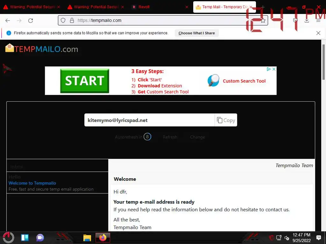Open the notification center icon
Viewport: 326px width, 244px height.
tap(318, 238)
